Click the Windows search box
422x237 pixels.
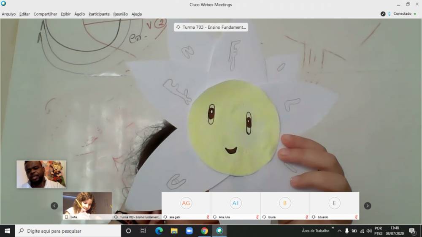coord(68,231)
